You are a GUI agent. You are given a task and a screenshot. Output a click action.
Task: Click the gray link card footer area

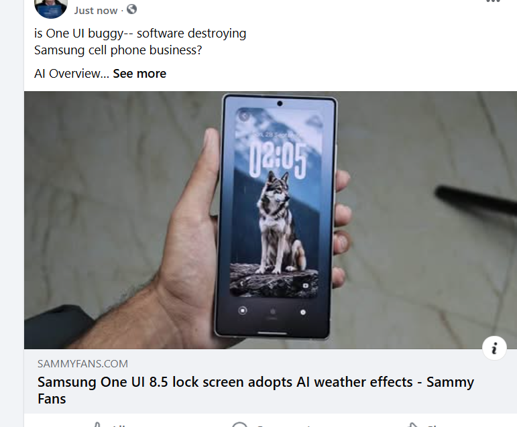270,381
